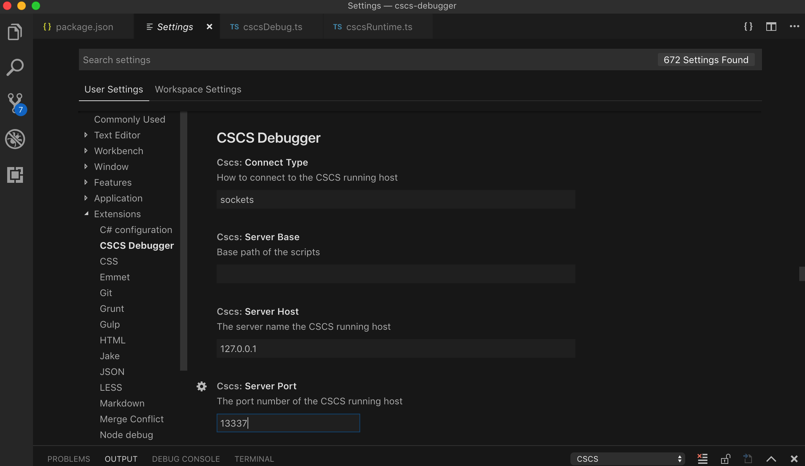This screenshot has width=805, height=466.
Task: Open the Explorer view in activity bar
Action: point(15,32)
